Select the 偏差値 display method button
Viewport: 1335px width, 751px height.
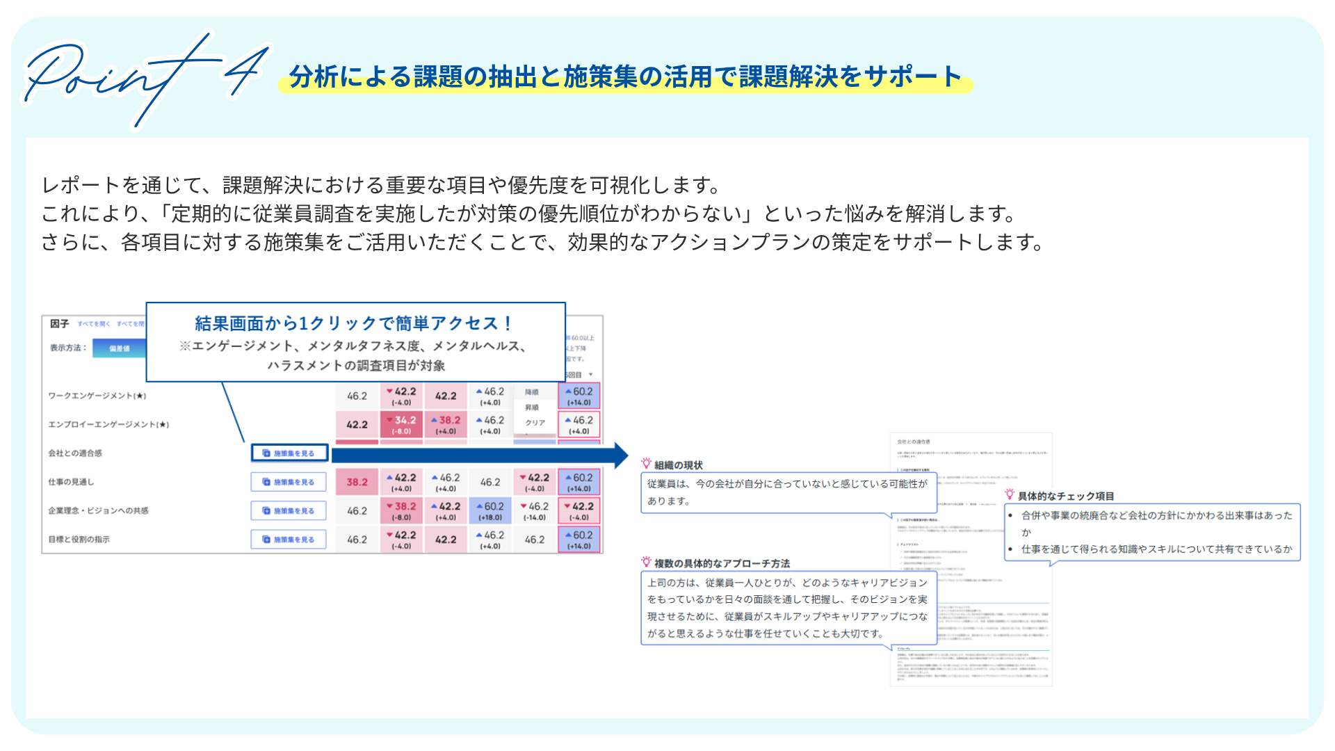(x=120, y=348)
